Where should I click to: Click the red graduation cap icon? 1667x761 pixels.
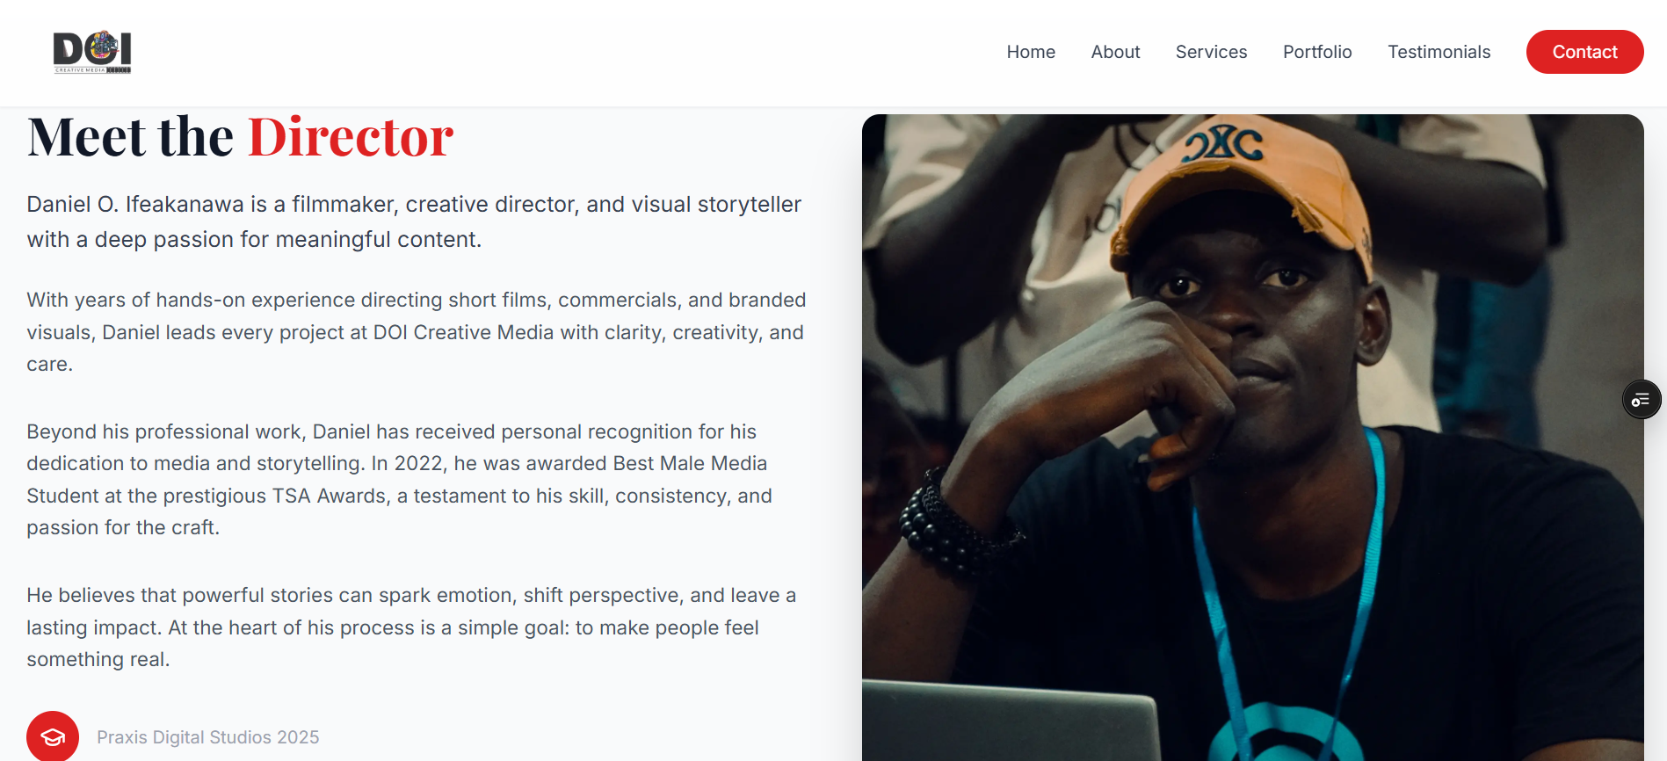[x=53, y=736]
